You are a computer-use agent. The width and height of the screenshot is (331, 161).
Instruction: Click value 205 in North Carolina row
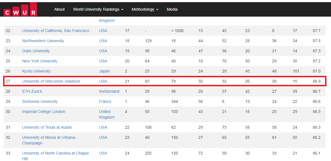coord(148,153)
